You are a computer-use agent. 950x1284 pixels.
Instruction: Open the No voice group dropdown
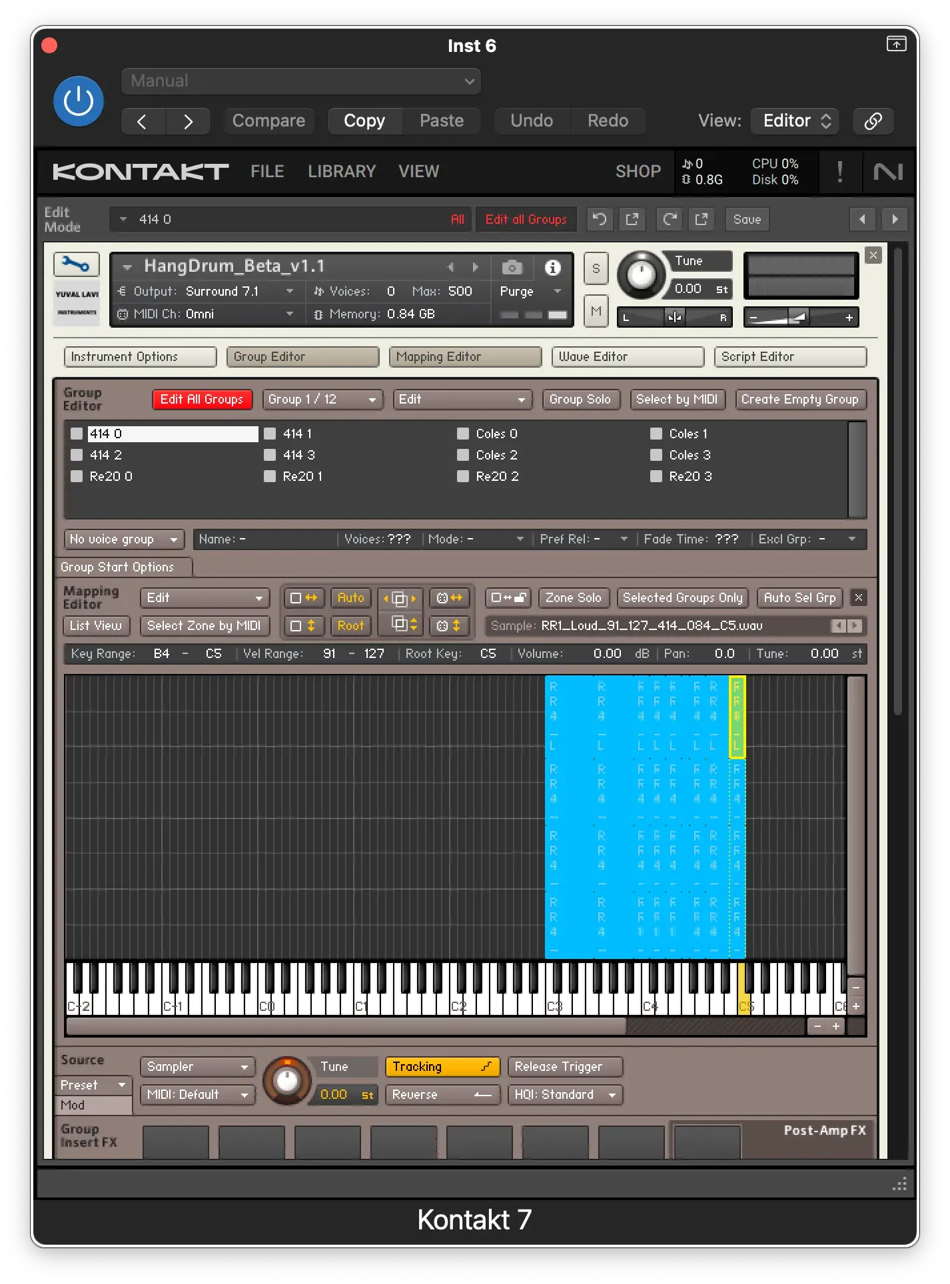[124, 539]
